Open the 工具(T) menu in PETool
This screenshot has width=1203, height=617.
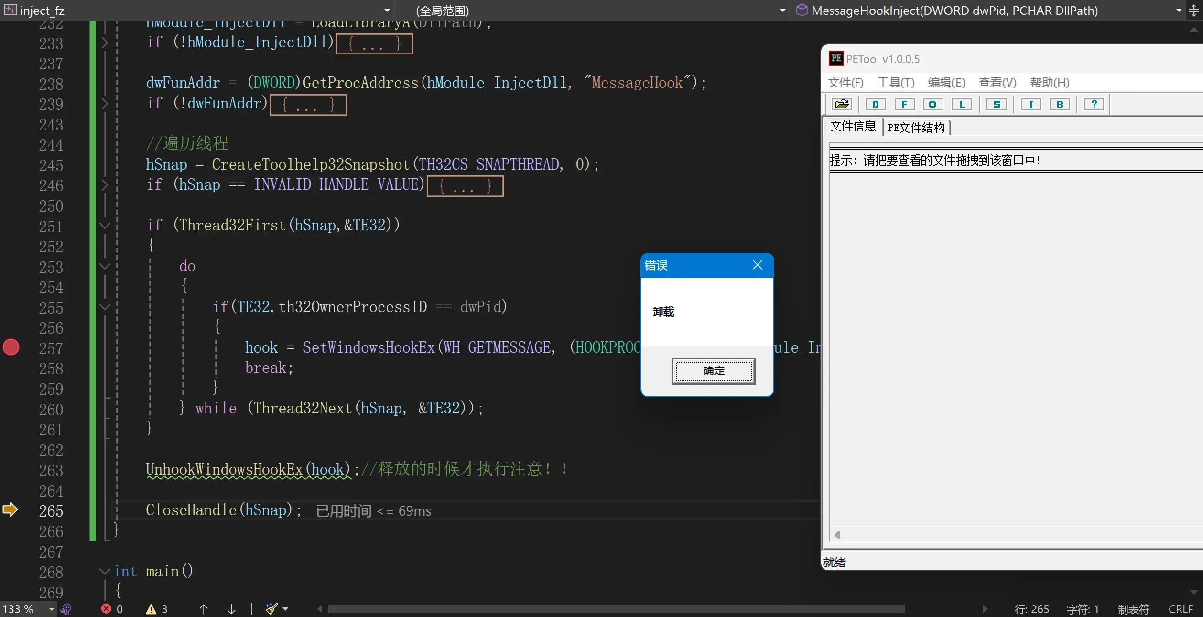coord(895,82)
